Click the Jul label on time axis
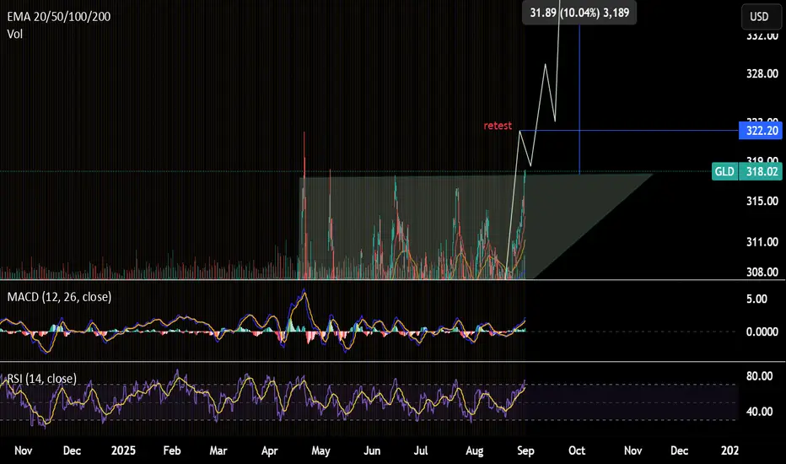The width and height of the screenshot is (786, 464). [x=421, y=451]
